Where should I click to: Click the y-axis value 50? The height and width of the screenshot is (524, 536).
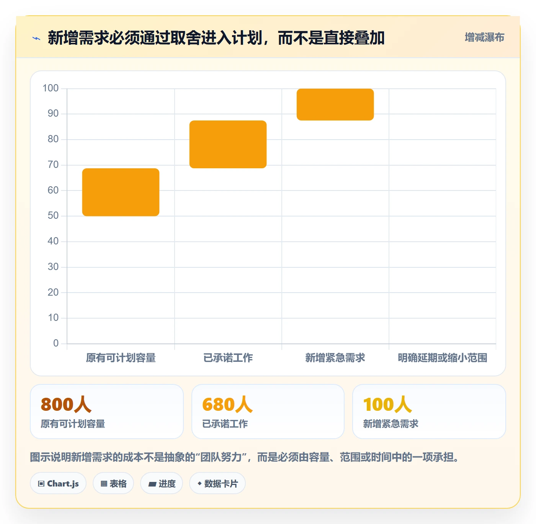click(53, 216)
